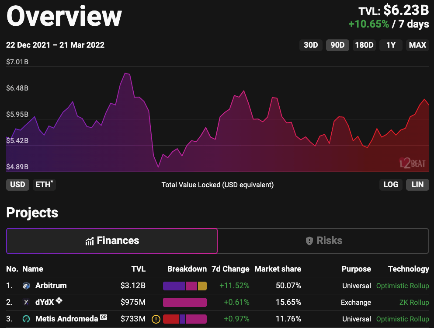Click the shield icon in Risks tab
This screenshot has width=434, height=328.
(x=309, y=241)
